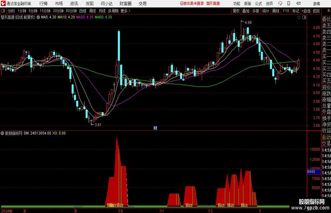Click the XG: 0.00 indicator value

tap(59, 133)
